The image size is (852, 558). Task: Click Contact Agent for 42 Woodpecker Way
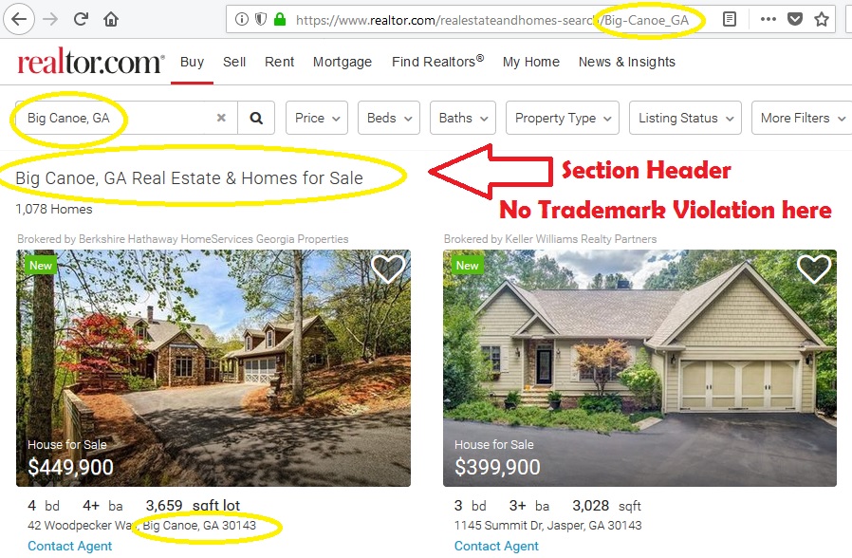point(69,546)
